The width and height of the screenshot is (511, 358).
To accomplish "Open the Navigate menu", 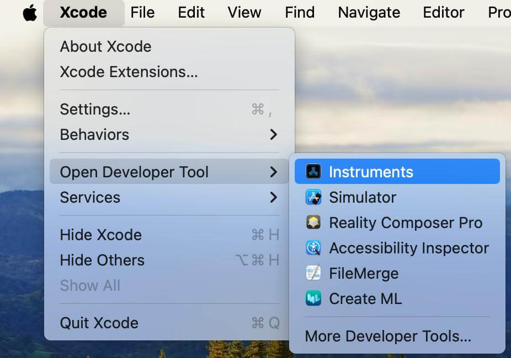I will tap(369, 13).
